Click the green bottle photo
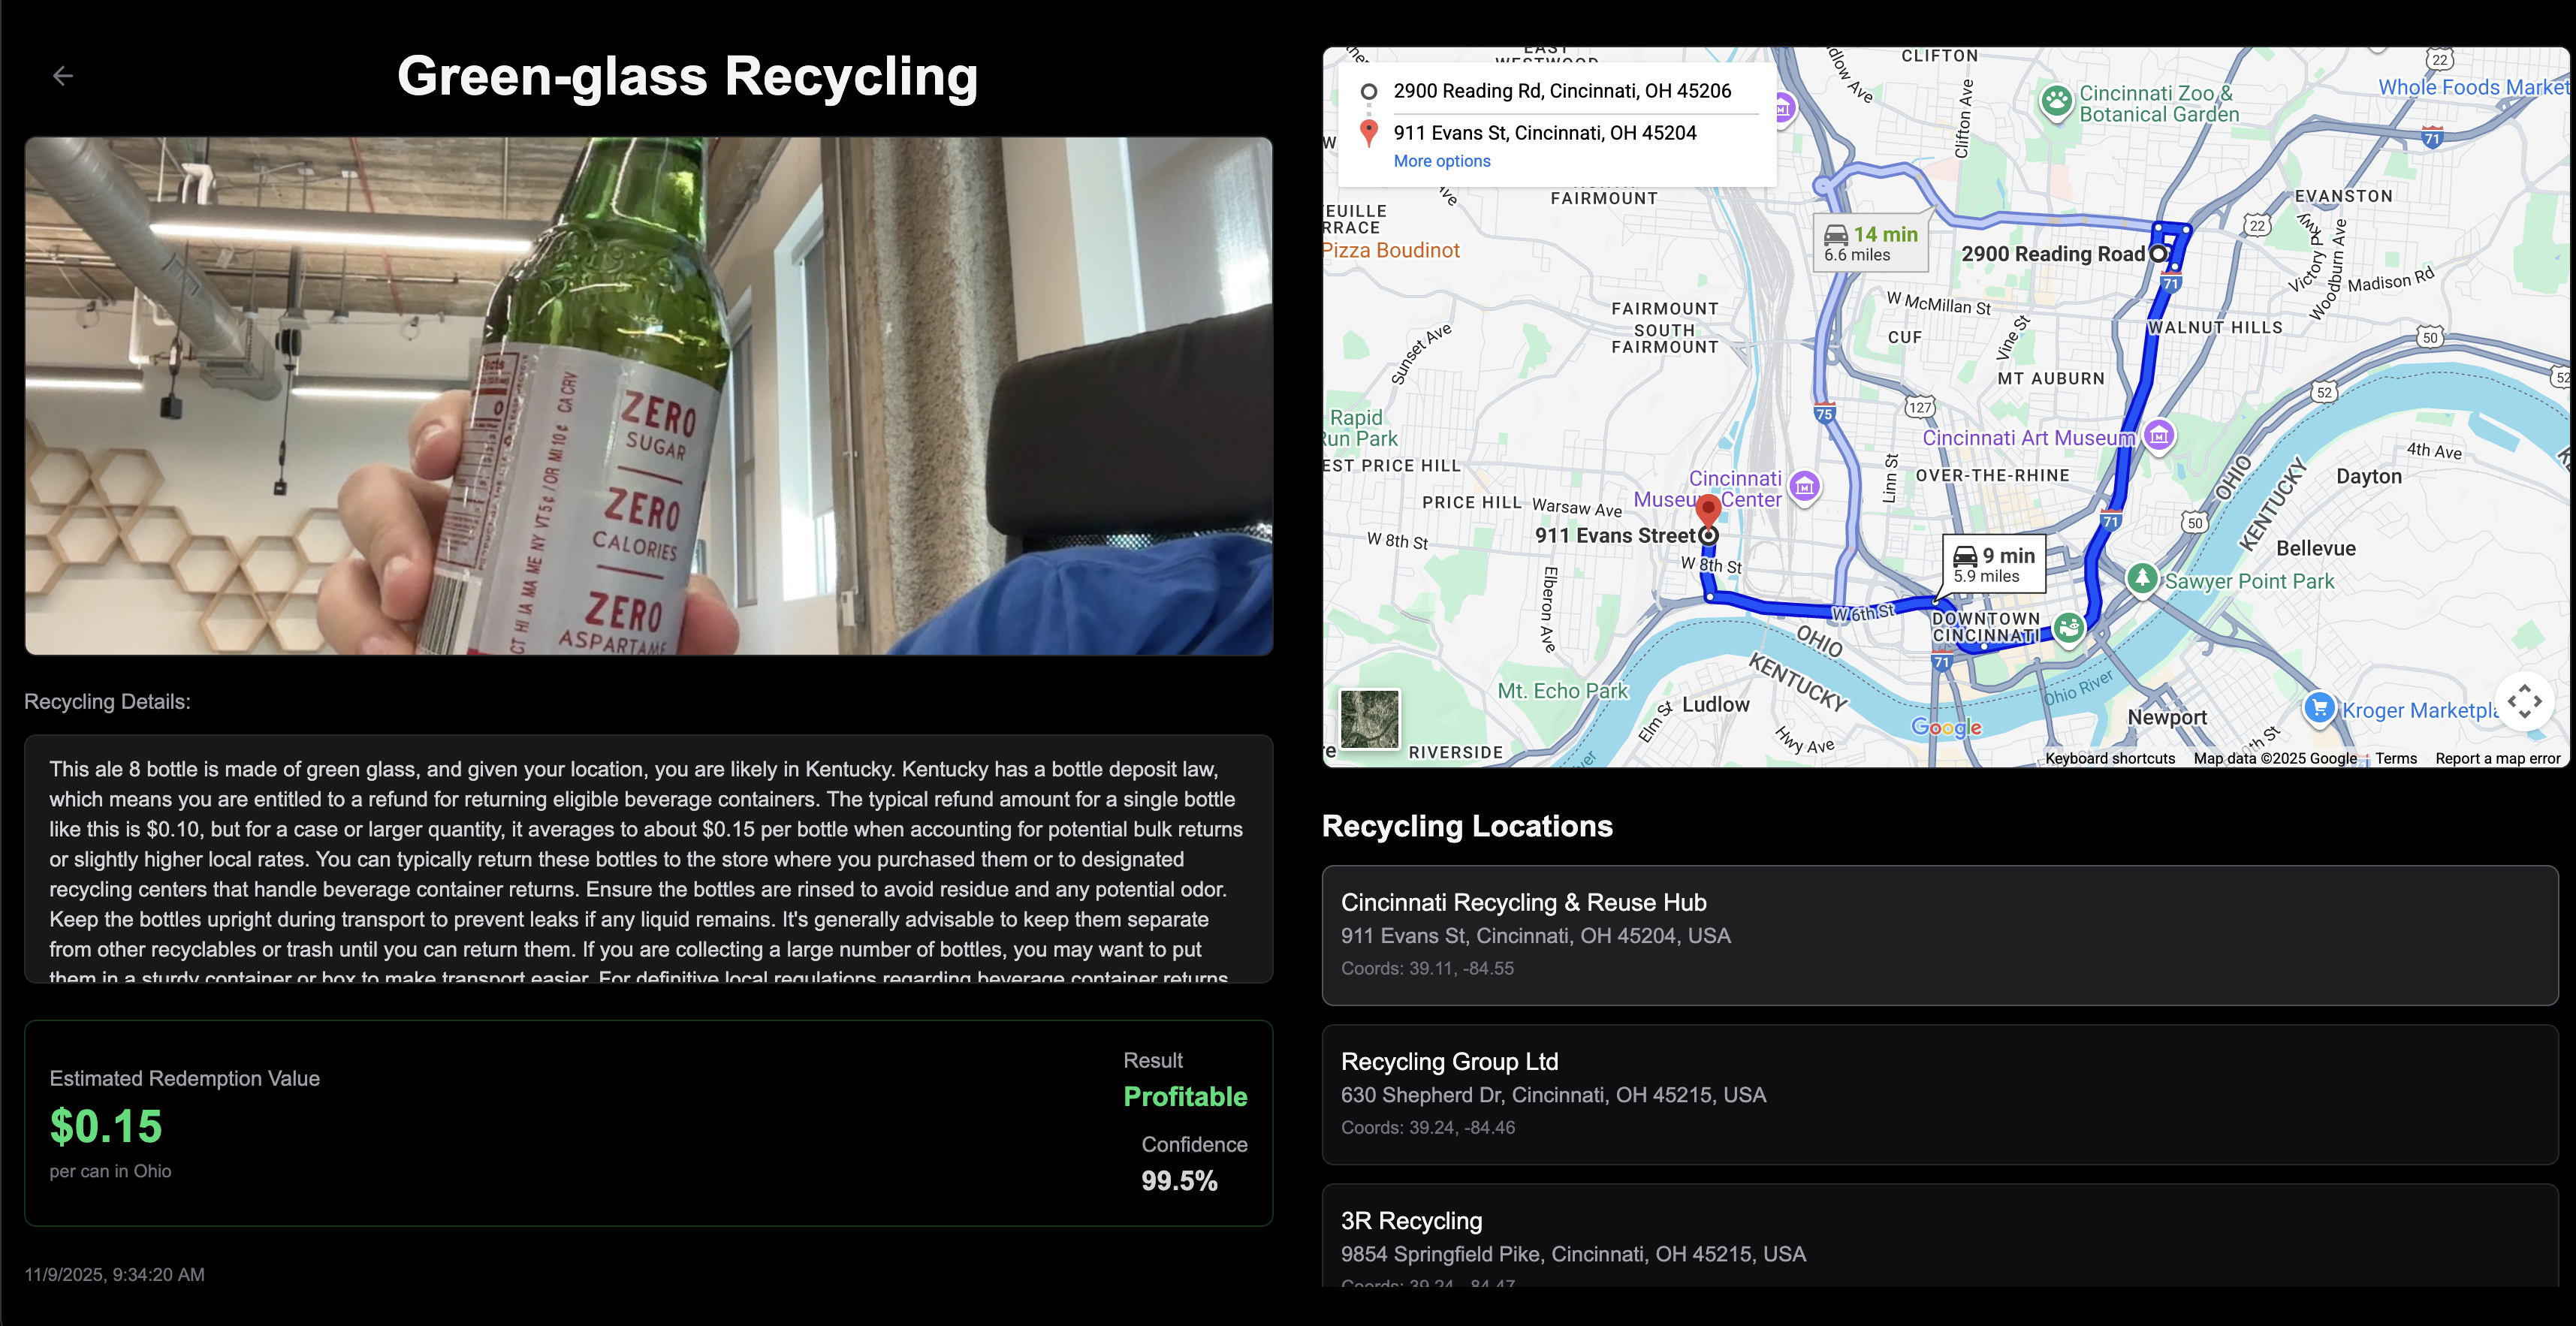This screenshot has height=1326, width=2576. 648,396
